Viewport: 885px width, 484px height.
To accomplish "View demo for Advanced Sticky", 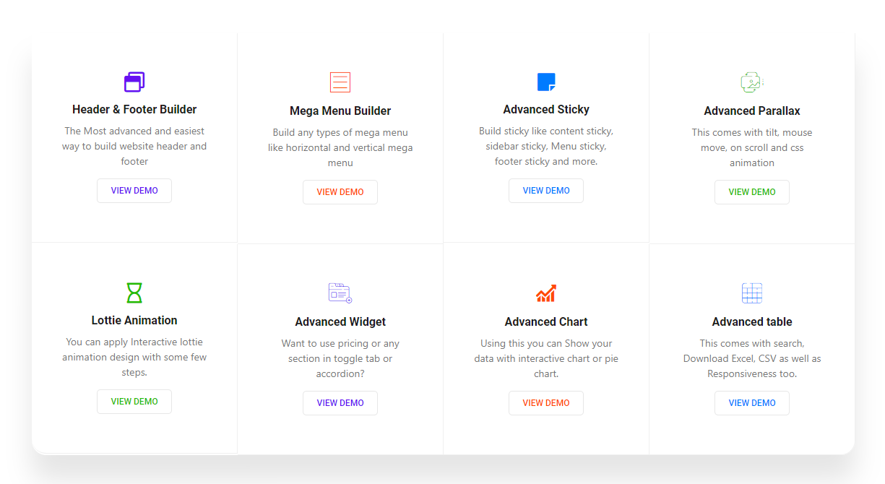I will 546,191.
